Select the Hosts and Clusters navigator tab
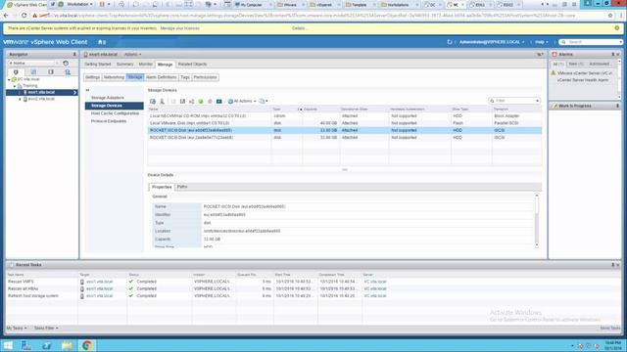 (16, 71)
